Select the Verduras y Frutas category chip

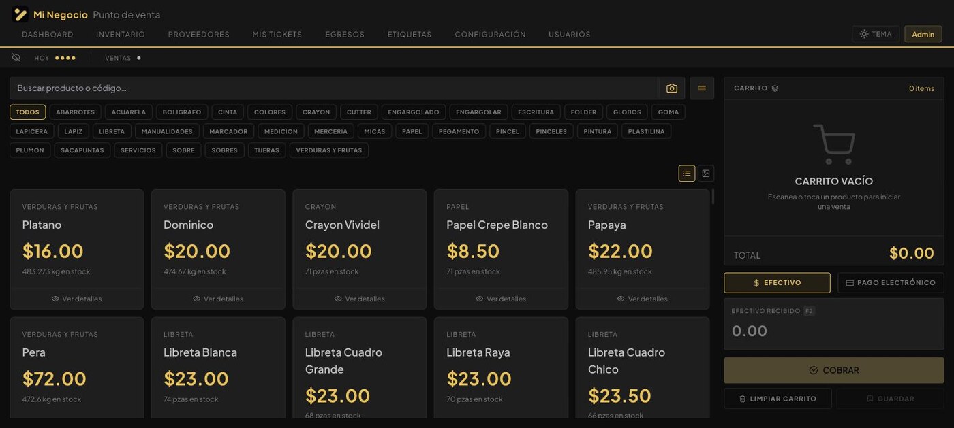click(x=329, y=150)
